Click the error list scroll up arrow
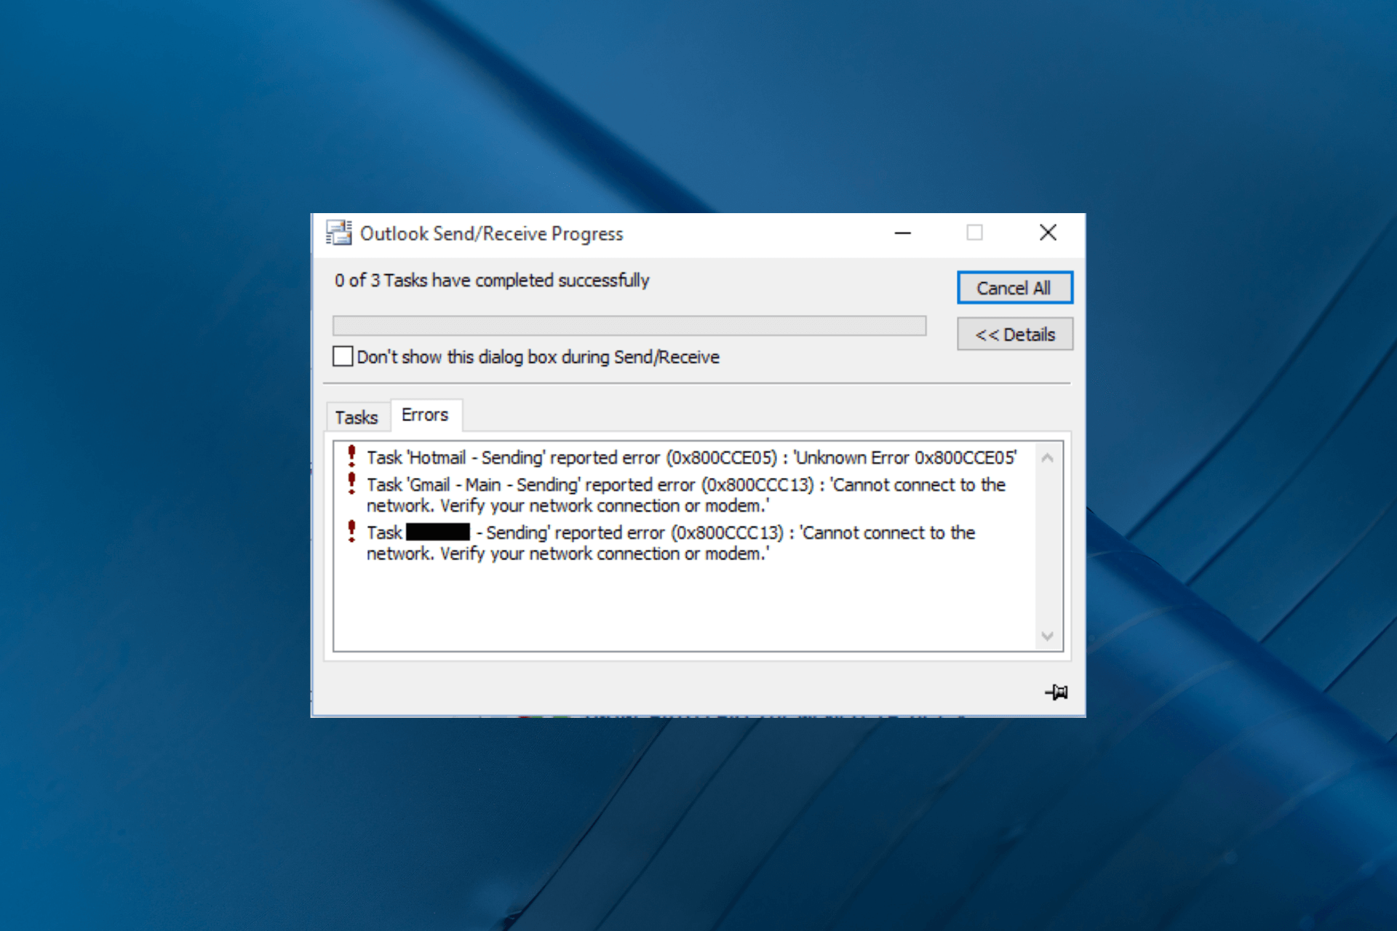 (1048, 457)
